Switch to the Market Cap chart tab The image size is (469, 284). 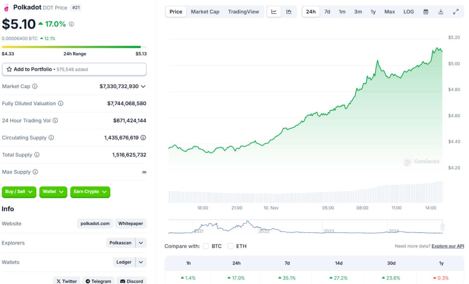(x=205, y=12)
